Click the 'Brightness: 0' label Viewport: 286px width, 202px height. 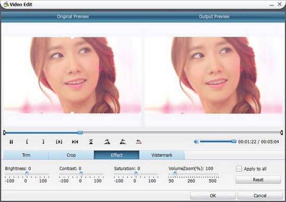(x=18, y=168)
